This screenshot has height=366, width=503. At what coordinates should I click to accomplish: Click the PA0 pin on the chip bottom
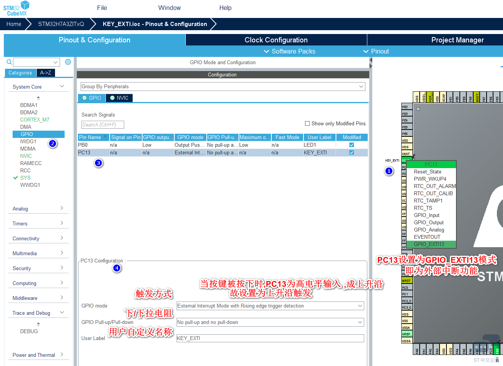click(x=417, y=350)
